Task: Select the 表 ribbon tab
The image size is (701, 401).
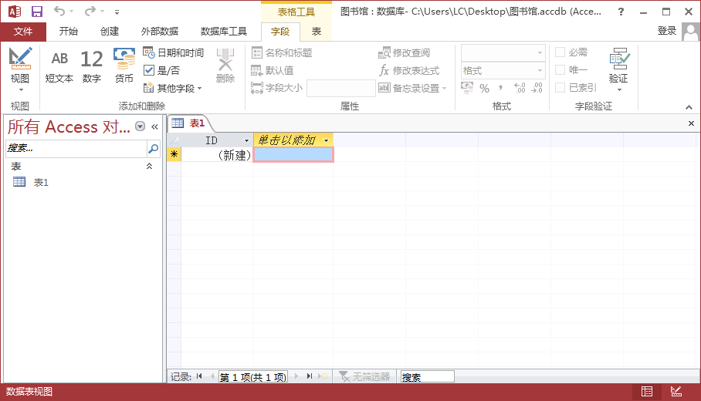Action: pyautogui.click(x=317, y=32)
